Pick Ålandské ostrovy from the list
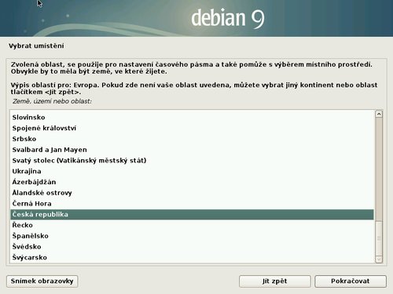Screen dimensions: 393x294 (x=192, y=193)
